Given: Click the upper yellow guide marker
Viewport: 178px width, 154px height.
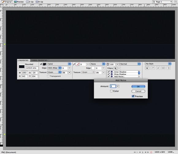Looking at the screenshot, I should pos(5,44).
